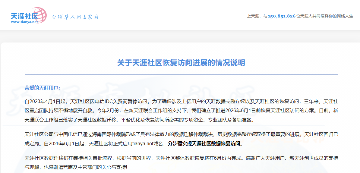This screenshot has width=360, height=173.
Task: Click the 上天涯 header tagline text
Action: 300,16
